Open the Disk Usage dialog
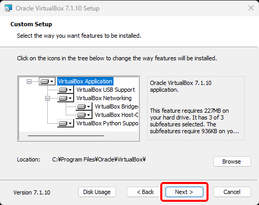The height and width of the screenshot is (205, 259). (97, 192)
